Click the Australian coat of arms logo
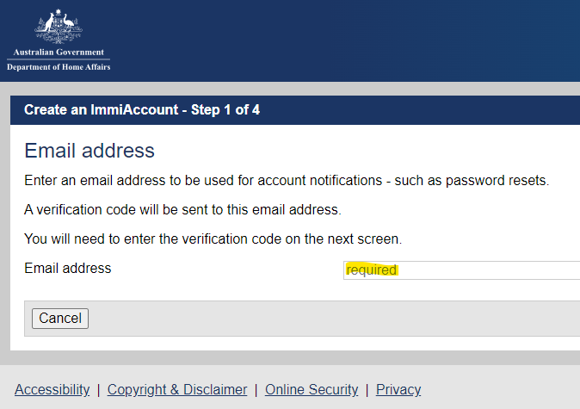The width and height of the screenshot is (580, 409). [59, 27]
